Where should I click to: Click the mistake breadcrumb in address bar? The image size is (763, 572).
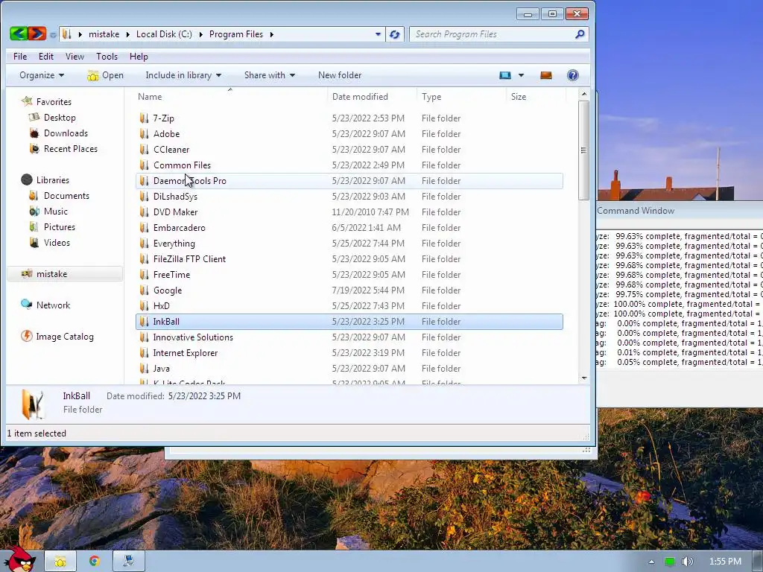[x=104, y=34]
